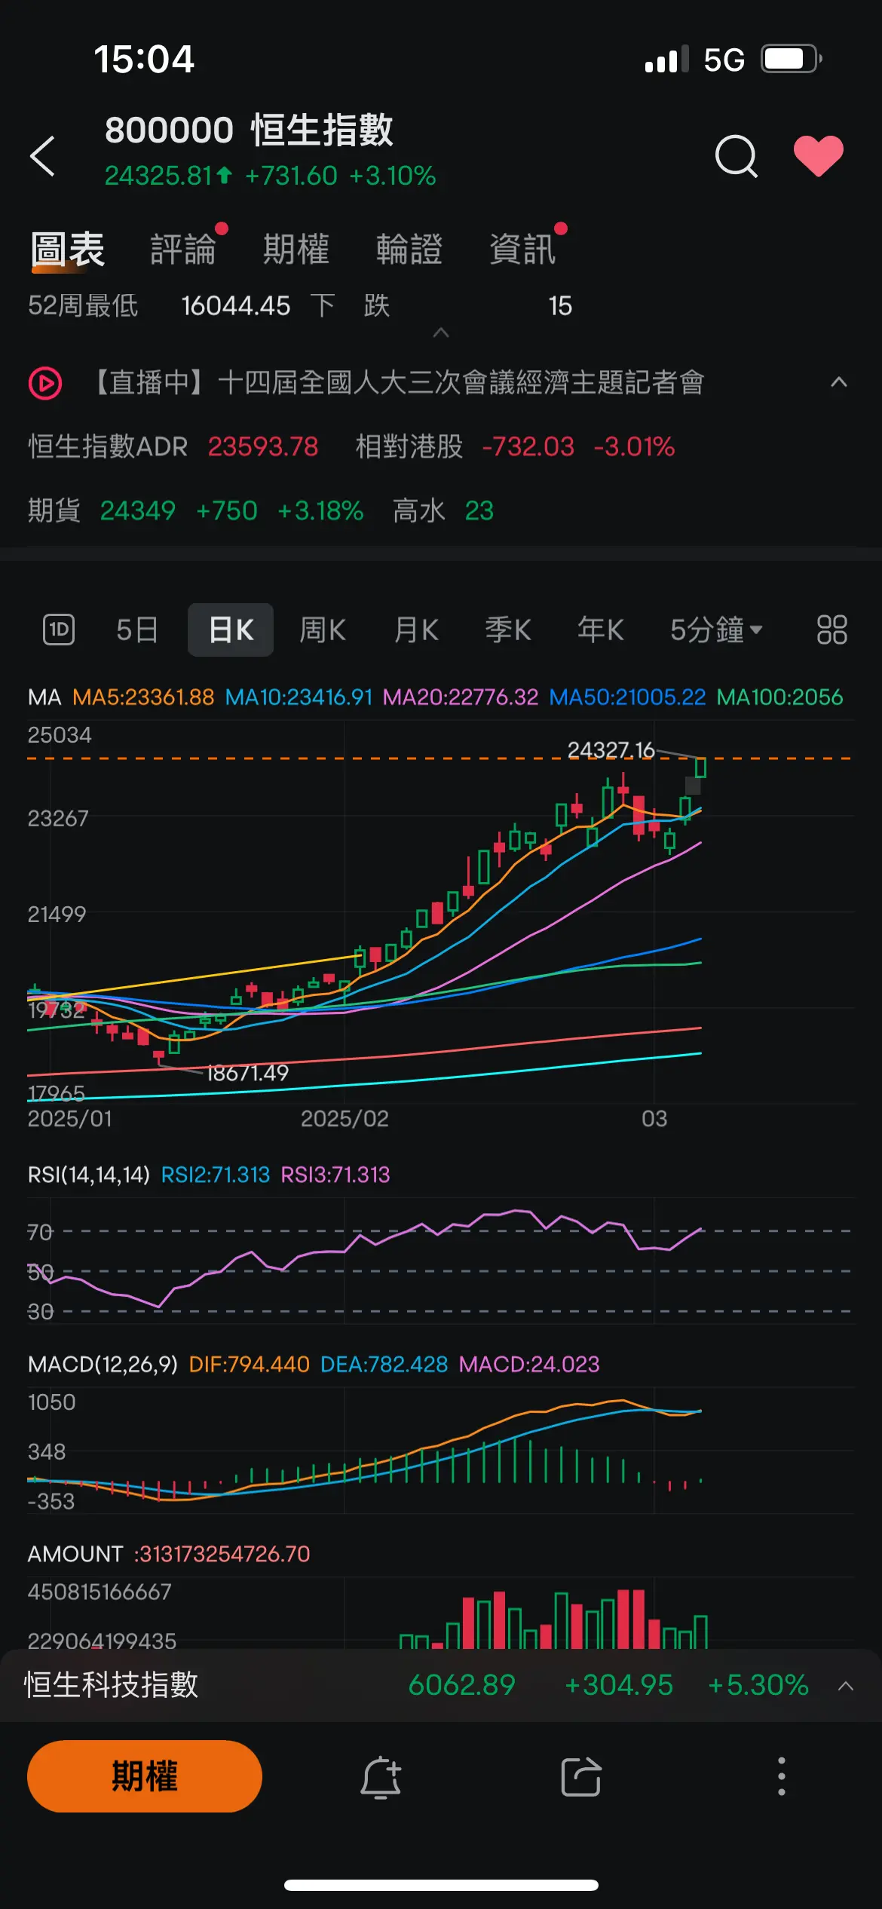Tap the 期貨 24349 futures row

(261, 510)
